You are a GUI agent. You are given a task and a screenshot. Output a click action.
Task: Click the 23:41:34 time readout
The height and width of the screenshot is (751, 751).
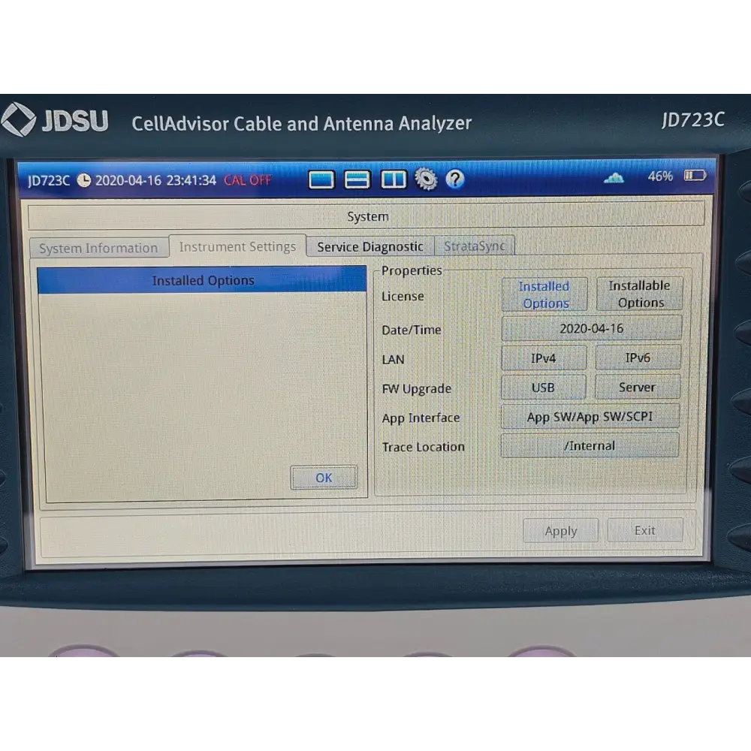[x=192, y=180]
